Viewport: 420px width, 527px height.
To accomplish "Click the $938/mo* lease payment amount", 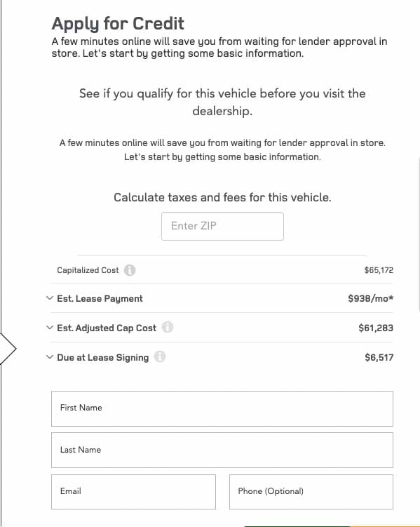I will click(x=371, y=298).
